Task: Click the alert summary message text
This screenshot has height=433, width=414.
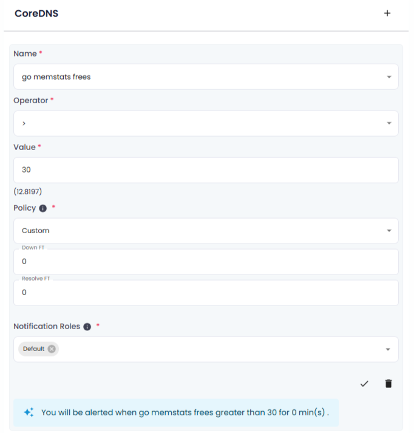Action: 185,412
